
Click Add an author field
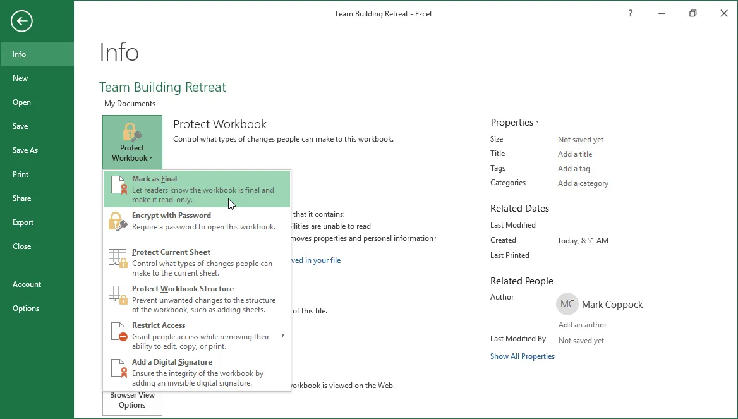(582, 325)
